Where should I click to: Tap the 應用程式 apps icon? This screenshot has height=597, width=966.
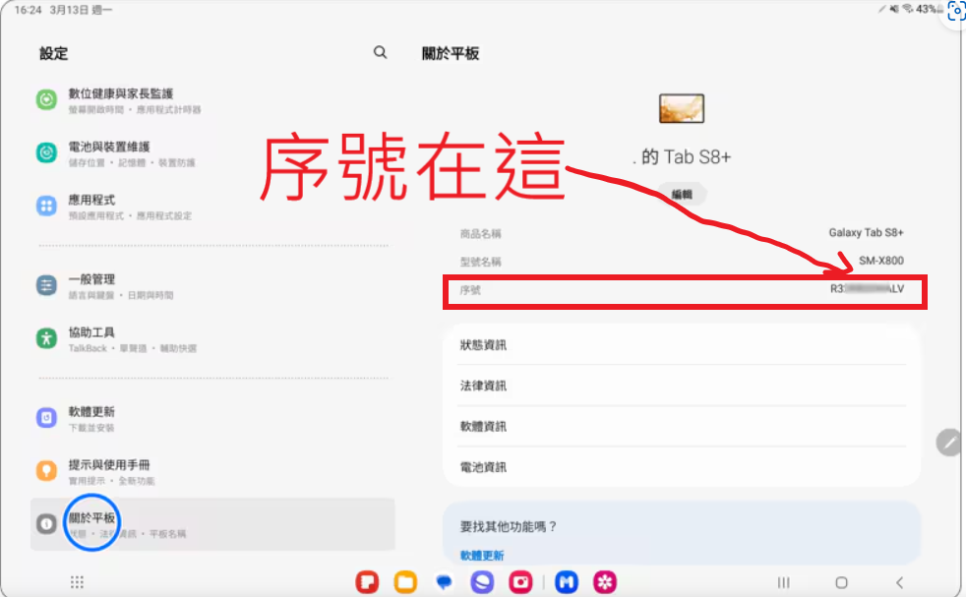[46, 207]
